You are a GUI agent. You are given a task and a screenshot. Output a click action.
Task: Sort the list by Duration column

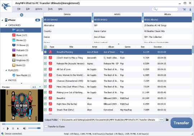pyautogui.click(x=158, y=47)
